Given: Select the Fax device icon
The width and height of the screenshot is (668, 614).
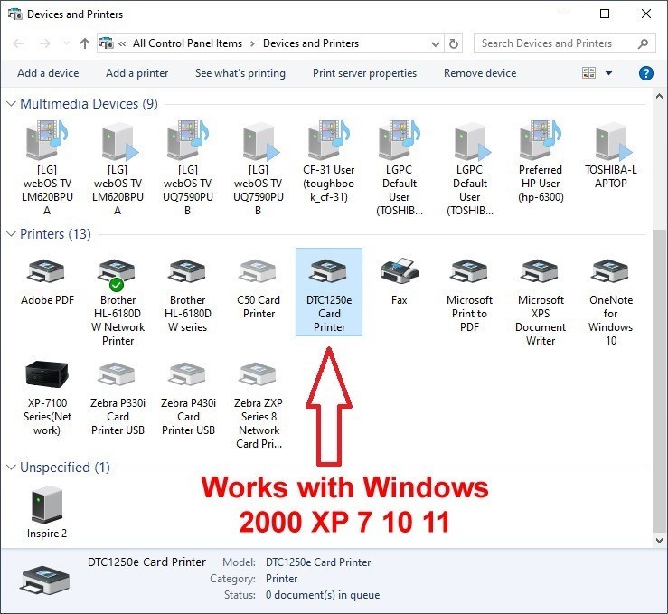Looking at the screenshot, I should pos(399,271).
